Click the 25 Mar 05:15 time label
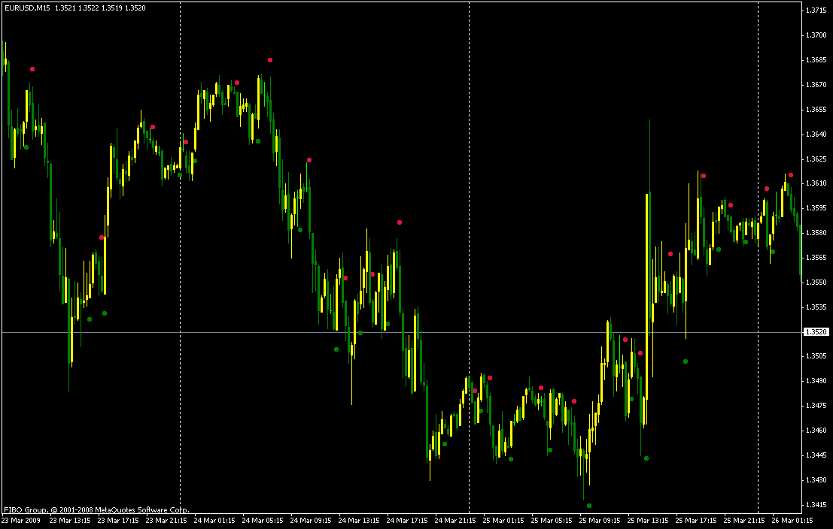Screen dimensions: 833x529 [x=552, y=521]
